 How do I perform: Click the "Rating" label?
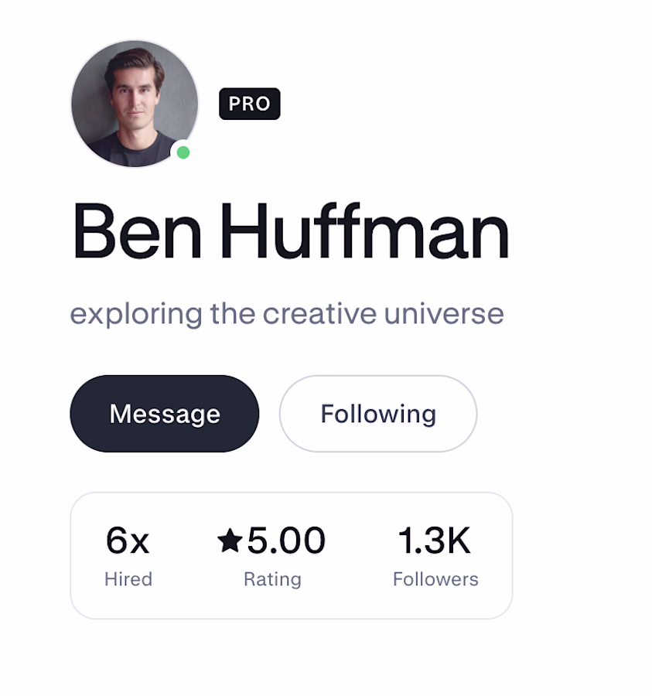pyautogui.click(x=272, y=579)
